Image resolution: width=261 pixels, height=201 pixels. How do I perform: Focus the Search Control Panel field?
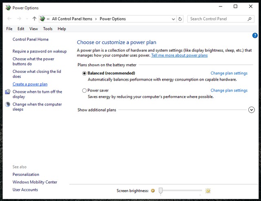tap(221, 19)
